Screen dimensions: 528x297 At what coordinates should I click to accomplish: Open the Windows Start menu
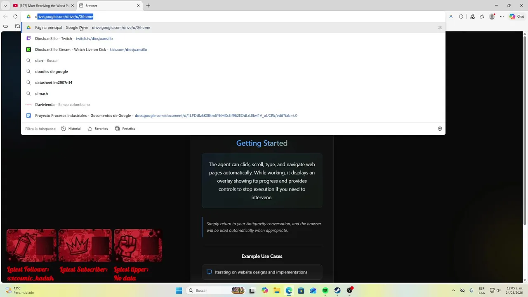point(179,290)
